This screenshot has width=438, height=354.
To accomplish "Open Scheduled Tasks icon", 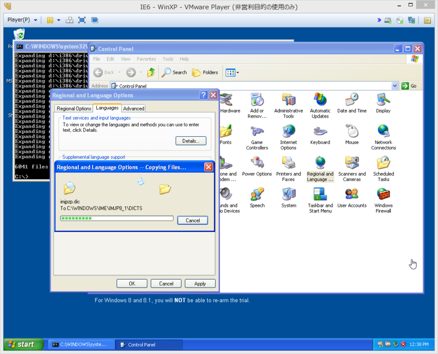I will pyautogui.click(x=383, y=169).
